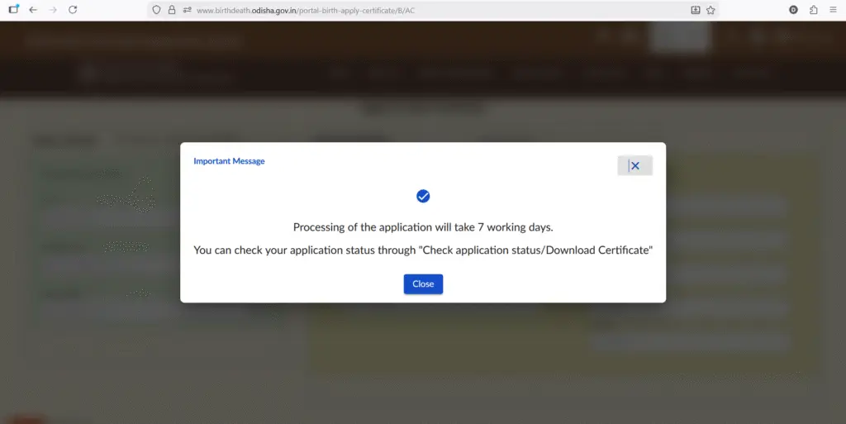Dismiss the Important Message dialog with X
846x424 pixels.
(634, 166)
